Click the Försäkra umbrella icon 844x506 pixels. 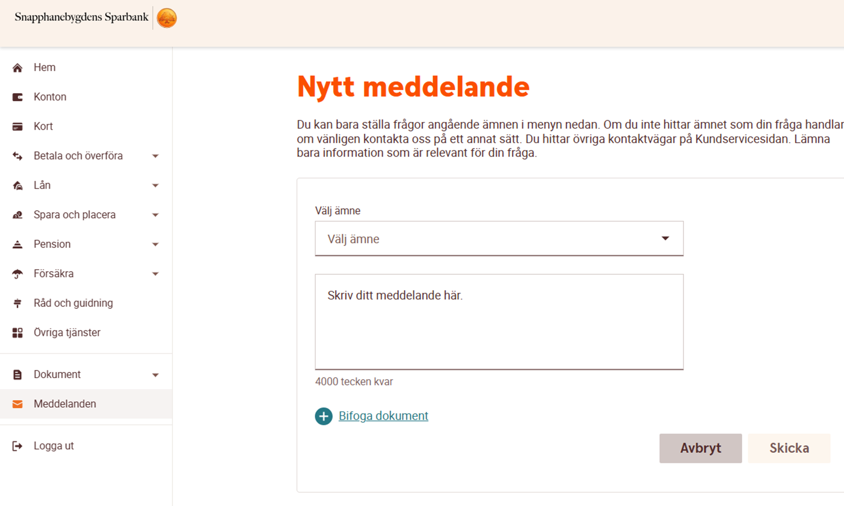point(17,274)
